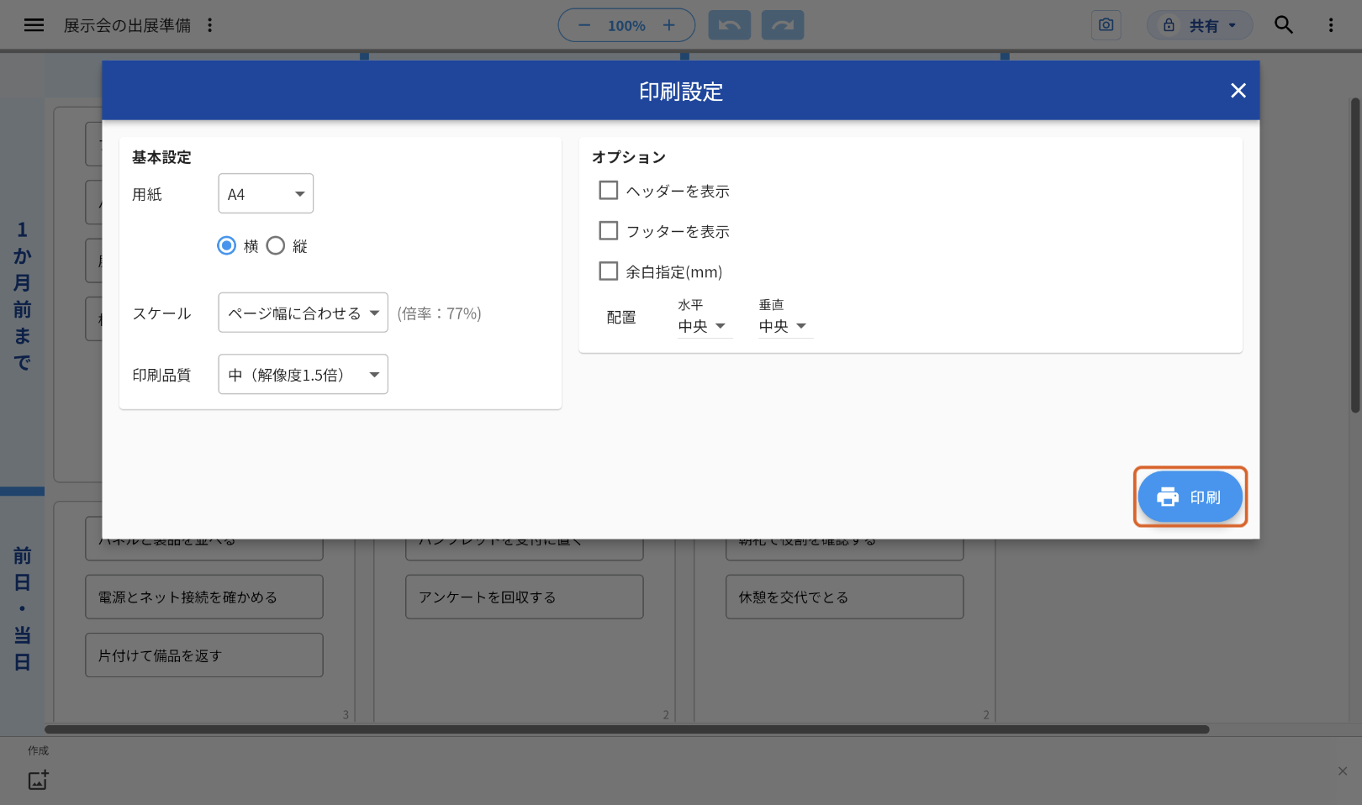Open the top-right more options menu
Viewport: 1362px width, 805px height.
pos(1331,25)
